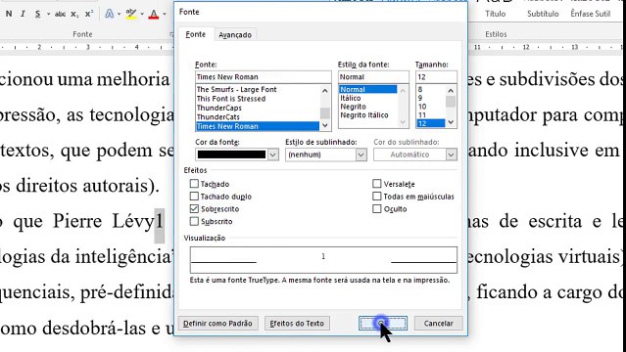The image size is (626, 352).
Task: Select the Ênfase Sutil style
Action: [x=590, y=14]
